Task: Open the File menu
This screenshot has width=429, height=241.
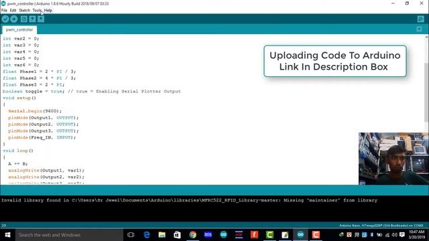Action: (4, 11)
